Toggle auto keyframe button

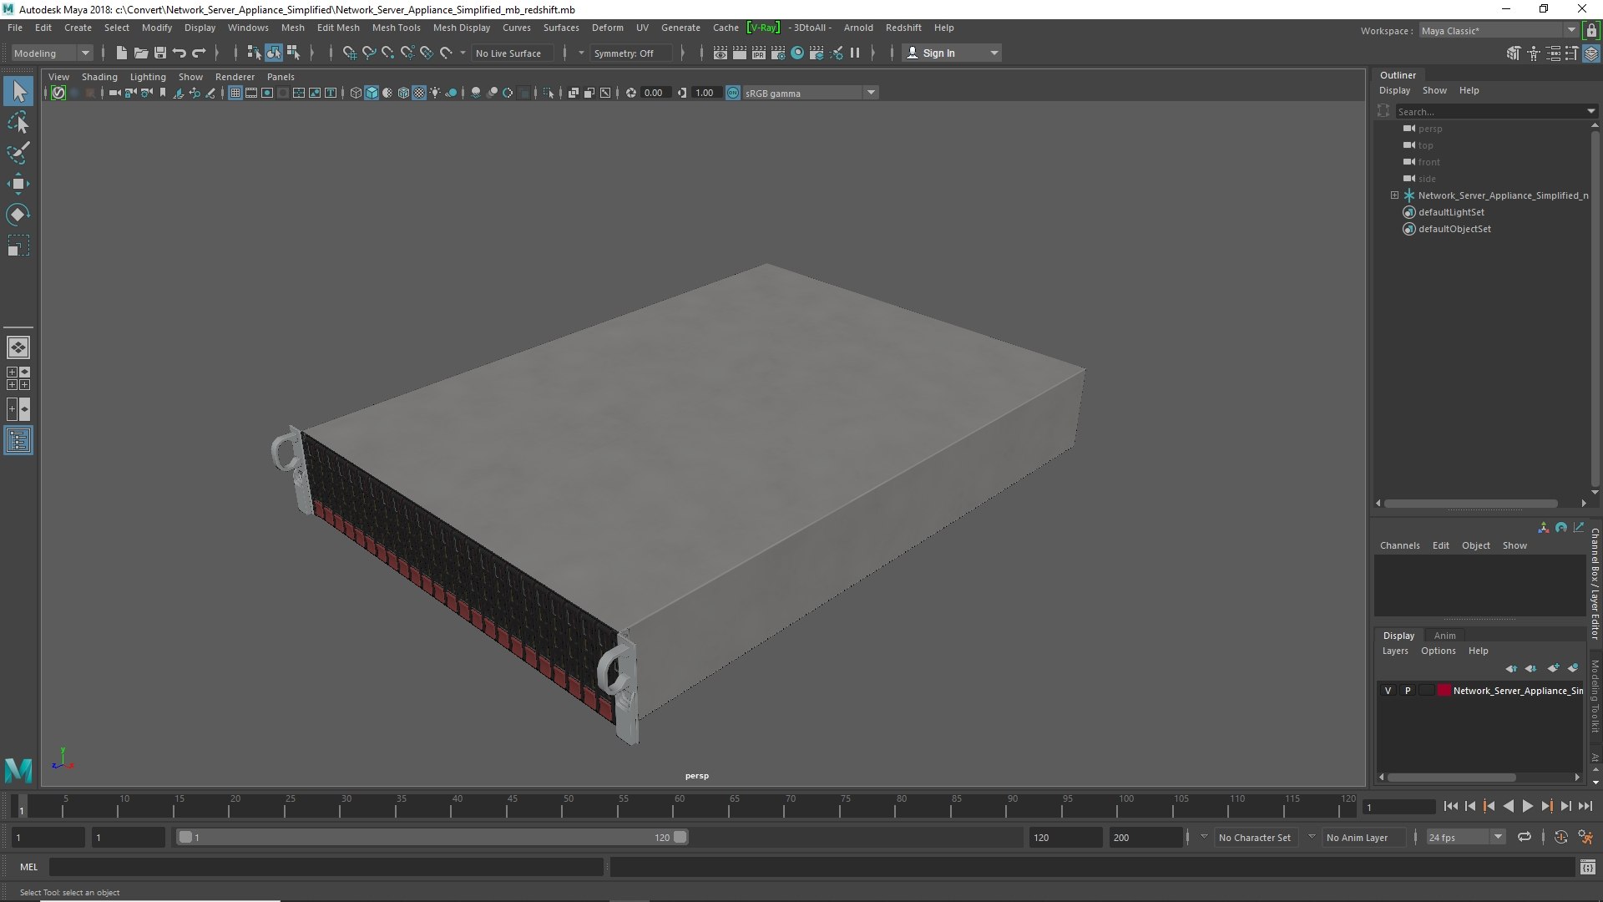pyautogui.click(x=1560, y=837)
